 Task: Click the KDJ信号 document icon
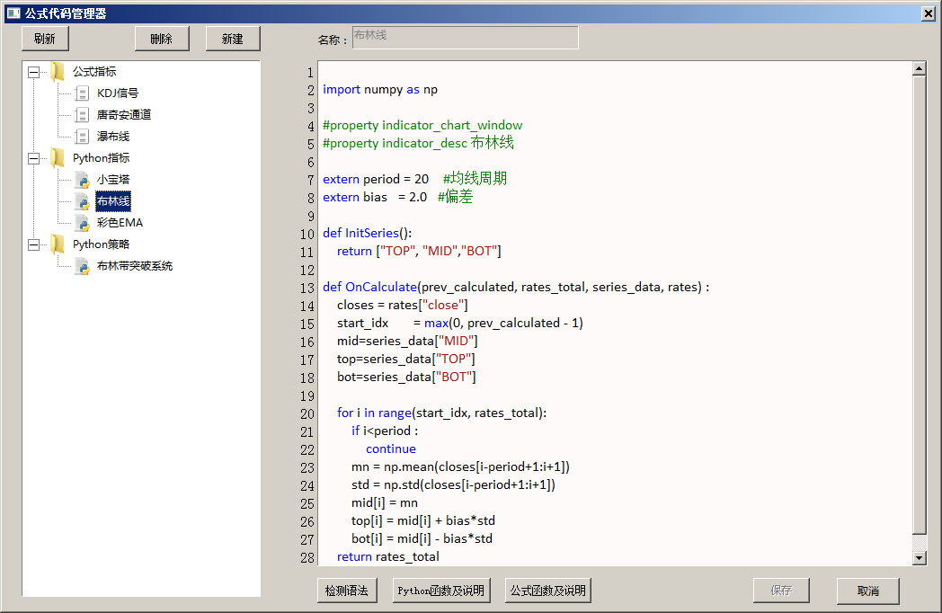[x=83, y=93]
